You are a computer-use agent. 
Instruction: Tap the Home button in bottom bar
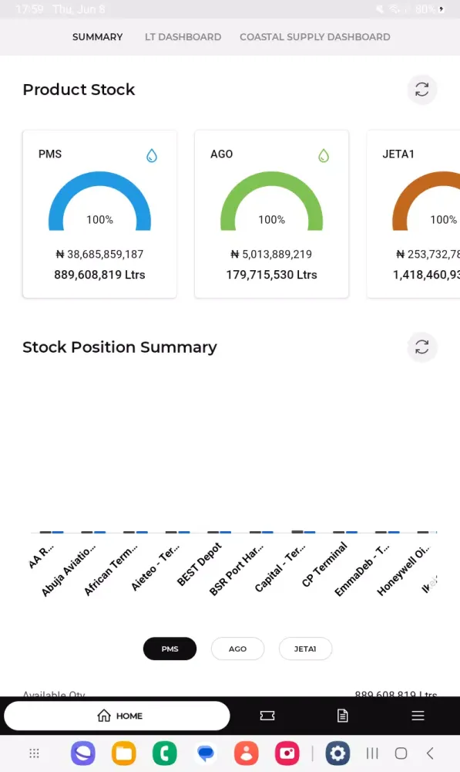(117, 716)
